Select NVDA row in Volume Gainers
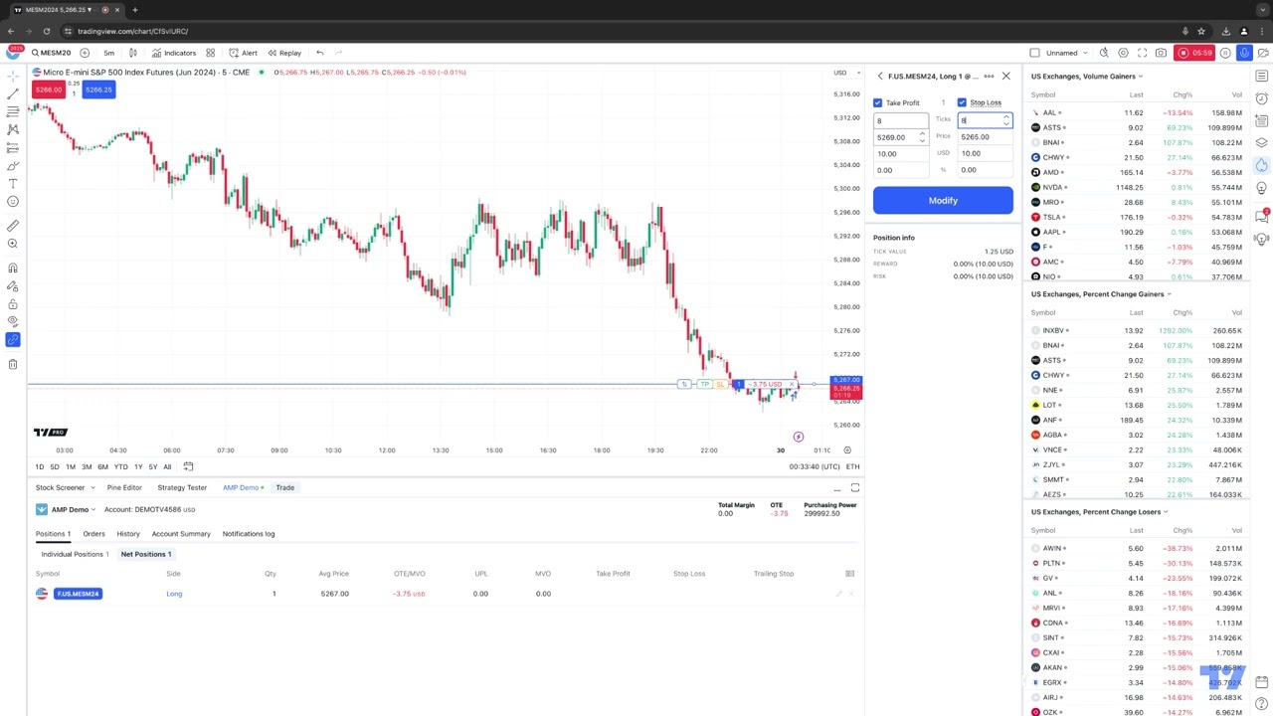The height and width of the screenshot is (716, 1273). coord(1137,187)
